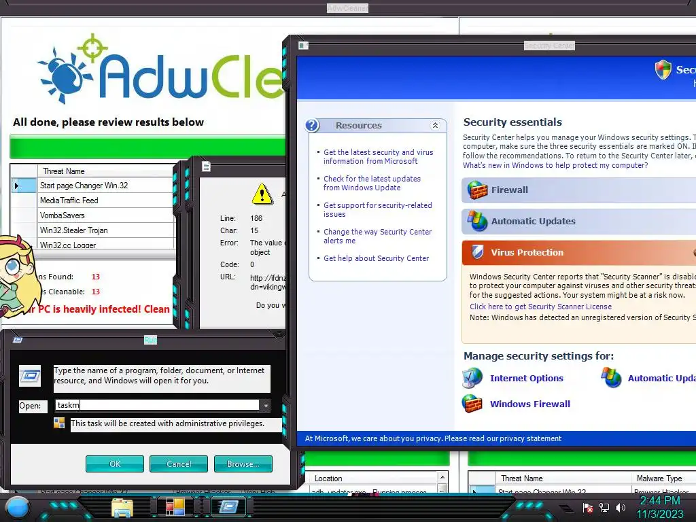Collapse the Virus Protection section header
This screenshot has height=522, width=696.
click(x=579, y=252)
